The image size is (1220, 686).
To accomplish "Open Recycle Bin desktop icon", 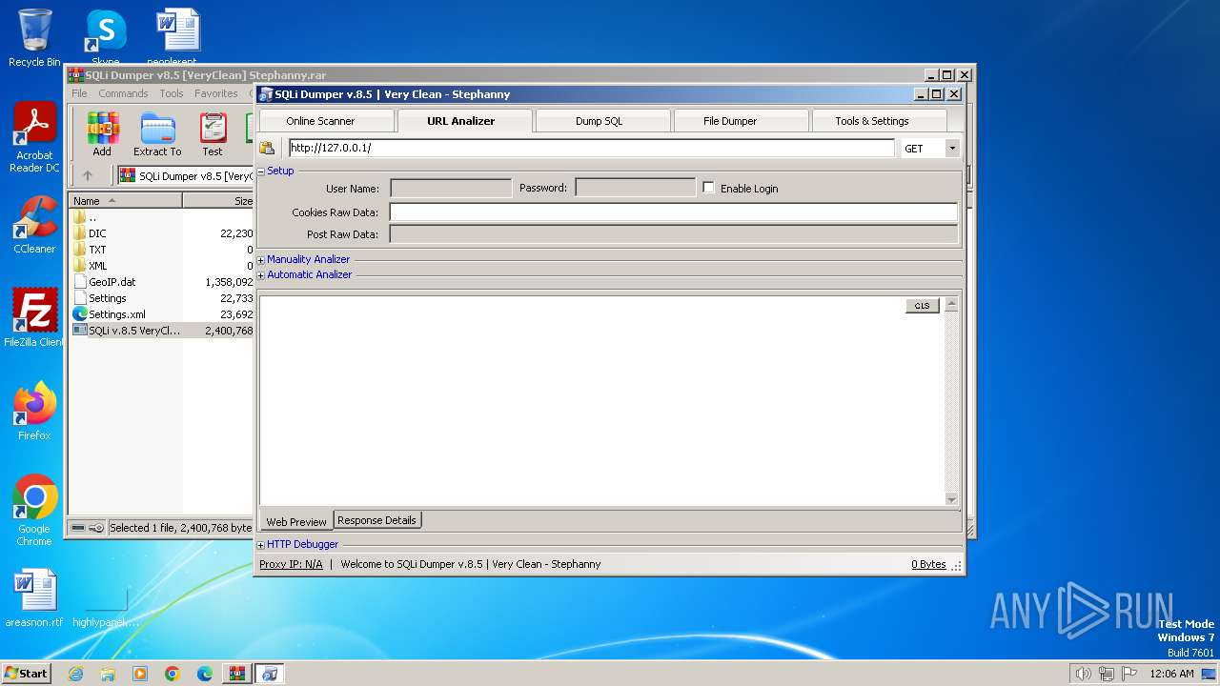I will (x=34, y=38).
